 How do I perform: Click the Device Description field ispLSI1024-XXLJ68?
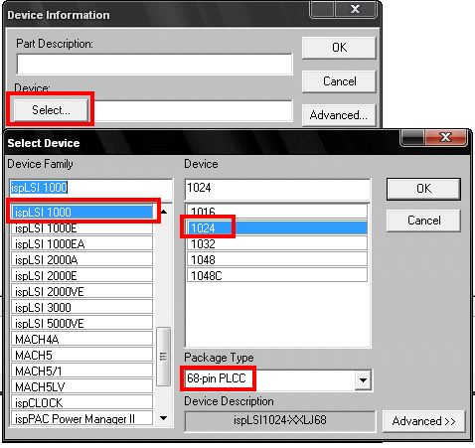[x=280, y=420]
